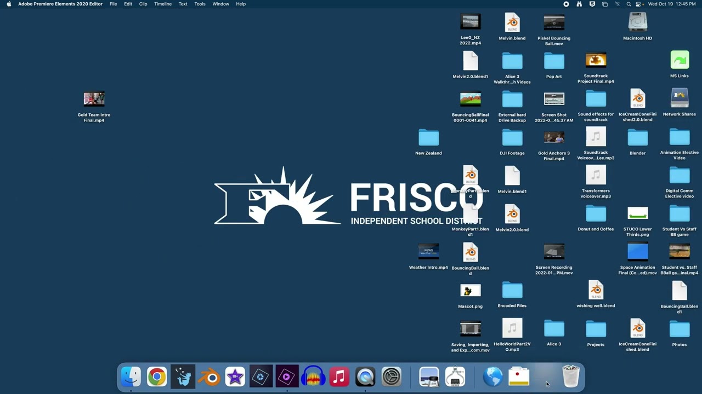The image size is (702, 394).
Task: Open iMovie from the Dock
Action: [235, 376]
